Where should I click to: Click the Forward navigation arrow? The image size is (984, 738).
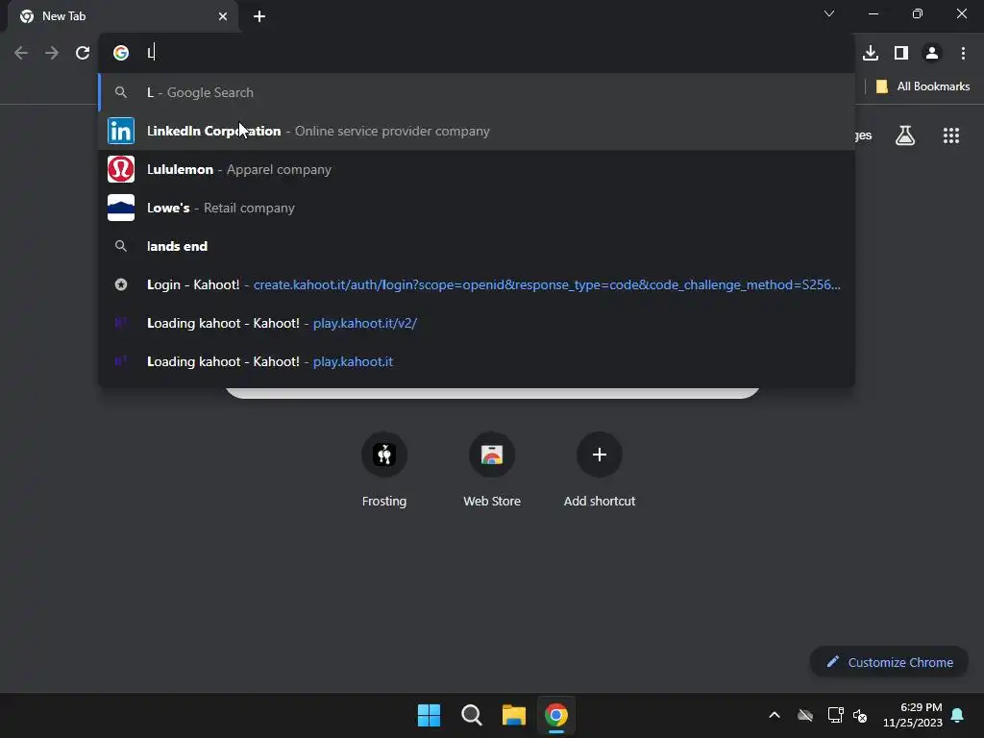[x=52, y=53]
